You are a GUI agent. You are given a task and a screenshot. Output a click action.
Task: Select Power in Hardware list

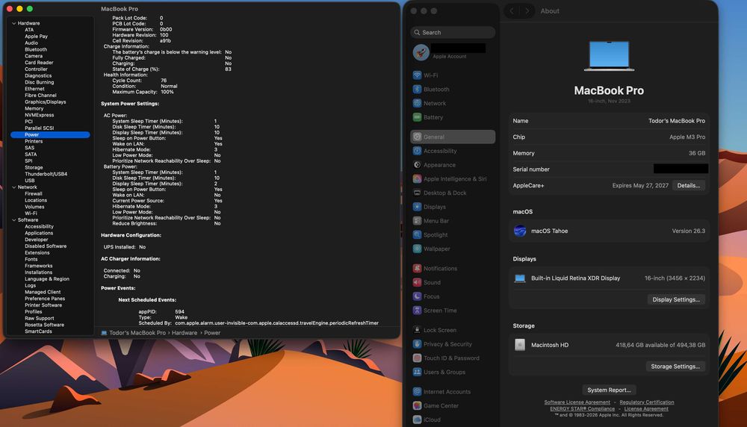(50, 134)
